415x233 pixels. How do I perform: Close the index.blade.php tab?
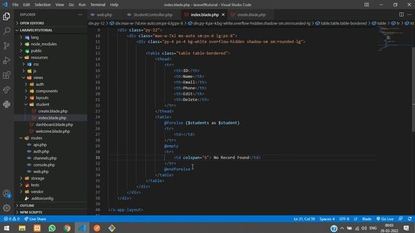[x=223, y=15]
